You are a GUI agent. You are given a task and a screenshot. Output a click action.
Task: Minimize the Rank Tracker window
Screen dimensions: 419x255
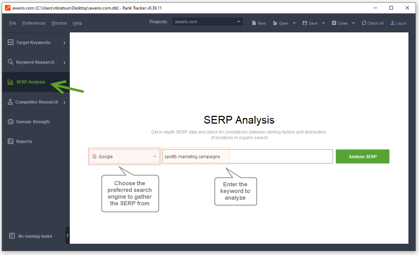click(x=375, y=8)
